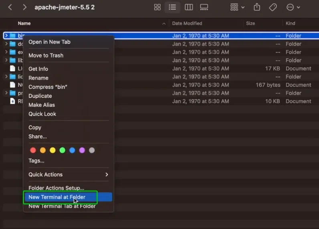Open the More actions ellipsis menu
Viewport: 319px width, 229px height.
point(293,7)
